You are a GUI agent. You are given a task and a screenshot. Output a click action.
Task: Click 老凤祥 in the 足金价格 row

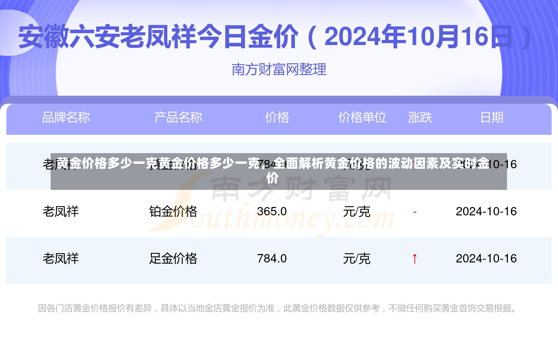click(x=61, y=258)
